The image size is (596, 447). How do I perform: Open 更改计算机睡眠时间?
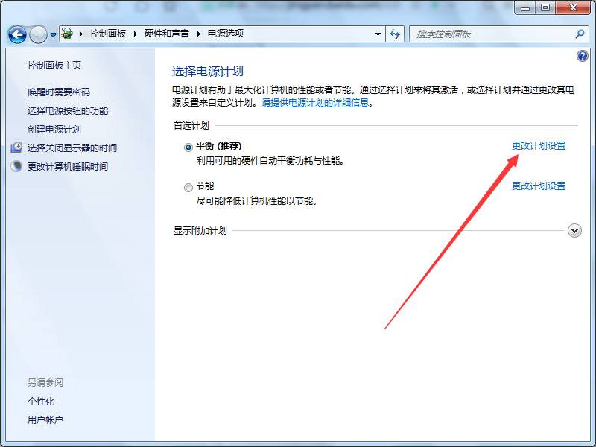(68, 166)
